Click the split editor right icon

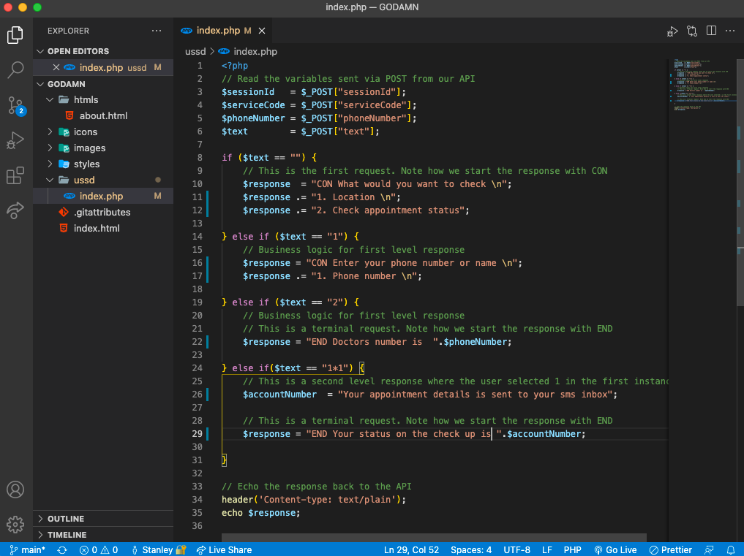tap(711, 31)
